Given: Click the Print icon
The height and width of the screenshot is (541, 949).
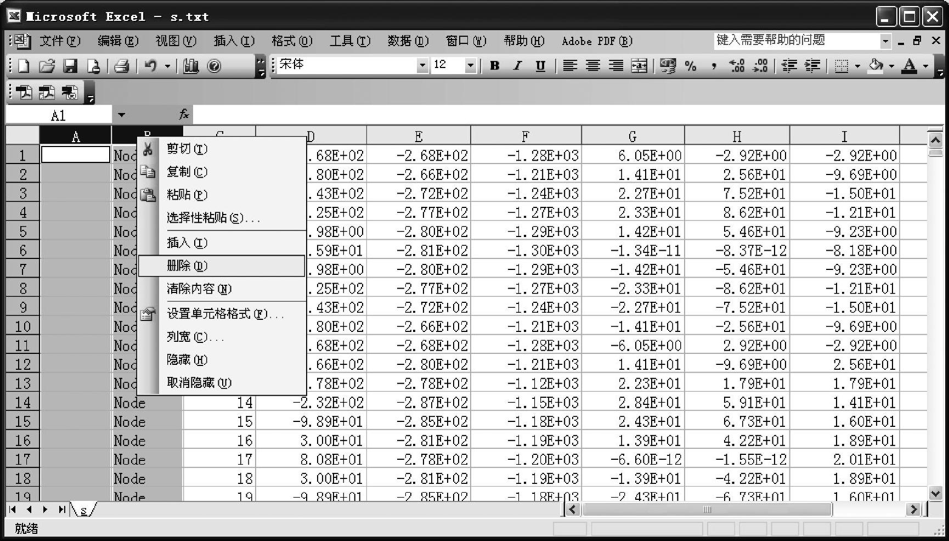Looking at the screenshot, I should (121, 66).
